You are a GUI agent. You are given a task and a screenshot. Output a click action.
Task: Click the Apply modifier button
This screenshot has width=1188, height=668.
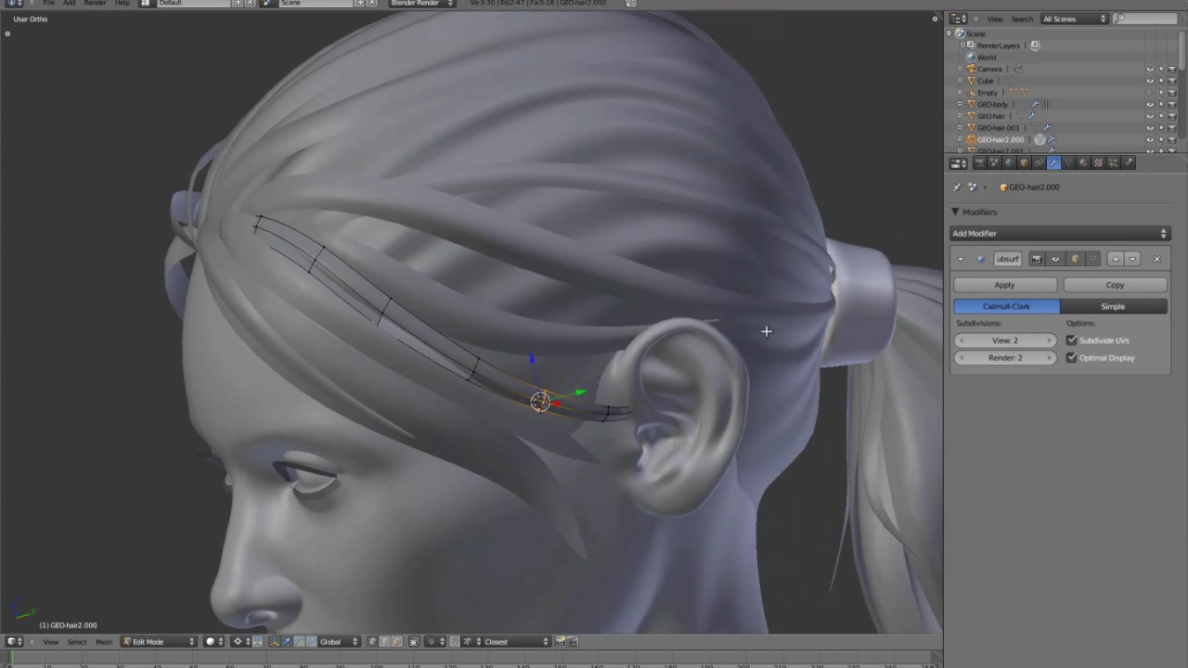[1004, 285]
